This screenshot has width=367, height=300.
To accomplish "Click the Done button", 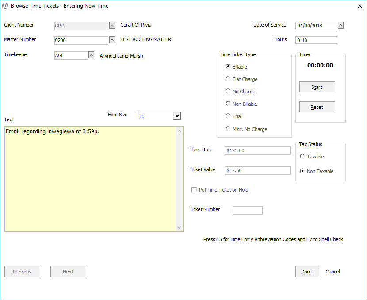I will pos(307,272).
